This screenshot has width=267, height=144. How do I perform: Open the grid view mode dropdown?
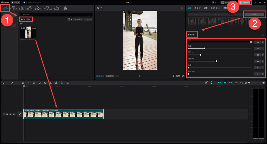point(70,20)
